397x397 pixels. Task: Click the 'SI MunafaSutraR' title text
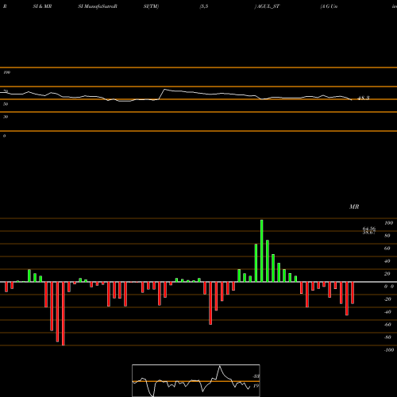pyautogui.click(x=98, y=6)
